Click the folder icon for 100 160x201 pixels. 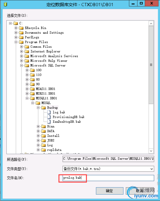[x=32, y=70]
